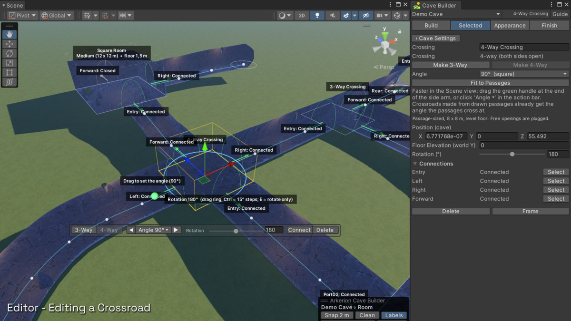Toggle hidden objects visibility eye
571x321 pixels.
tap(365, 15)
